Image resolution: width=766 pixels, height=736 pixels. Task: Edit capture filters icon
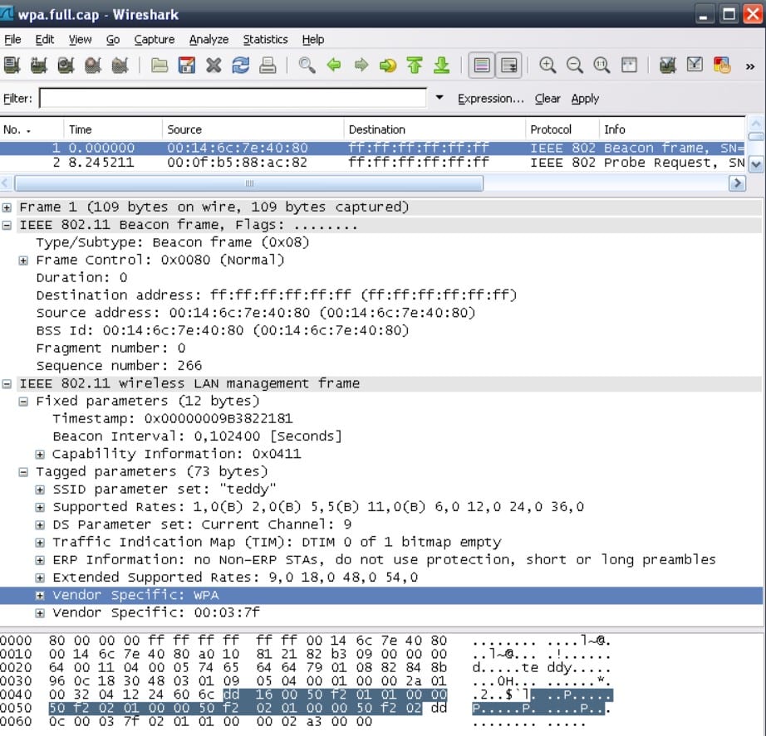click(667, 65)
